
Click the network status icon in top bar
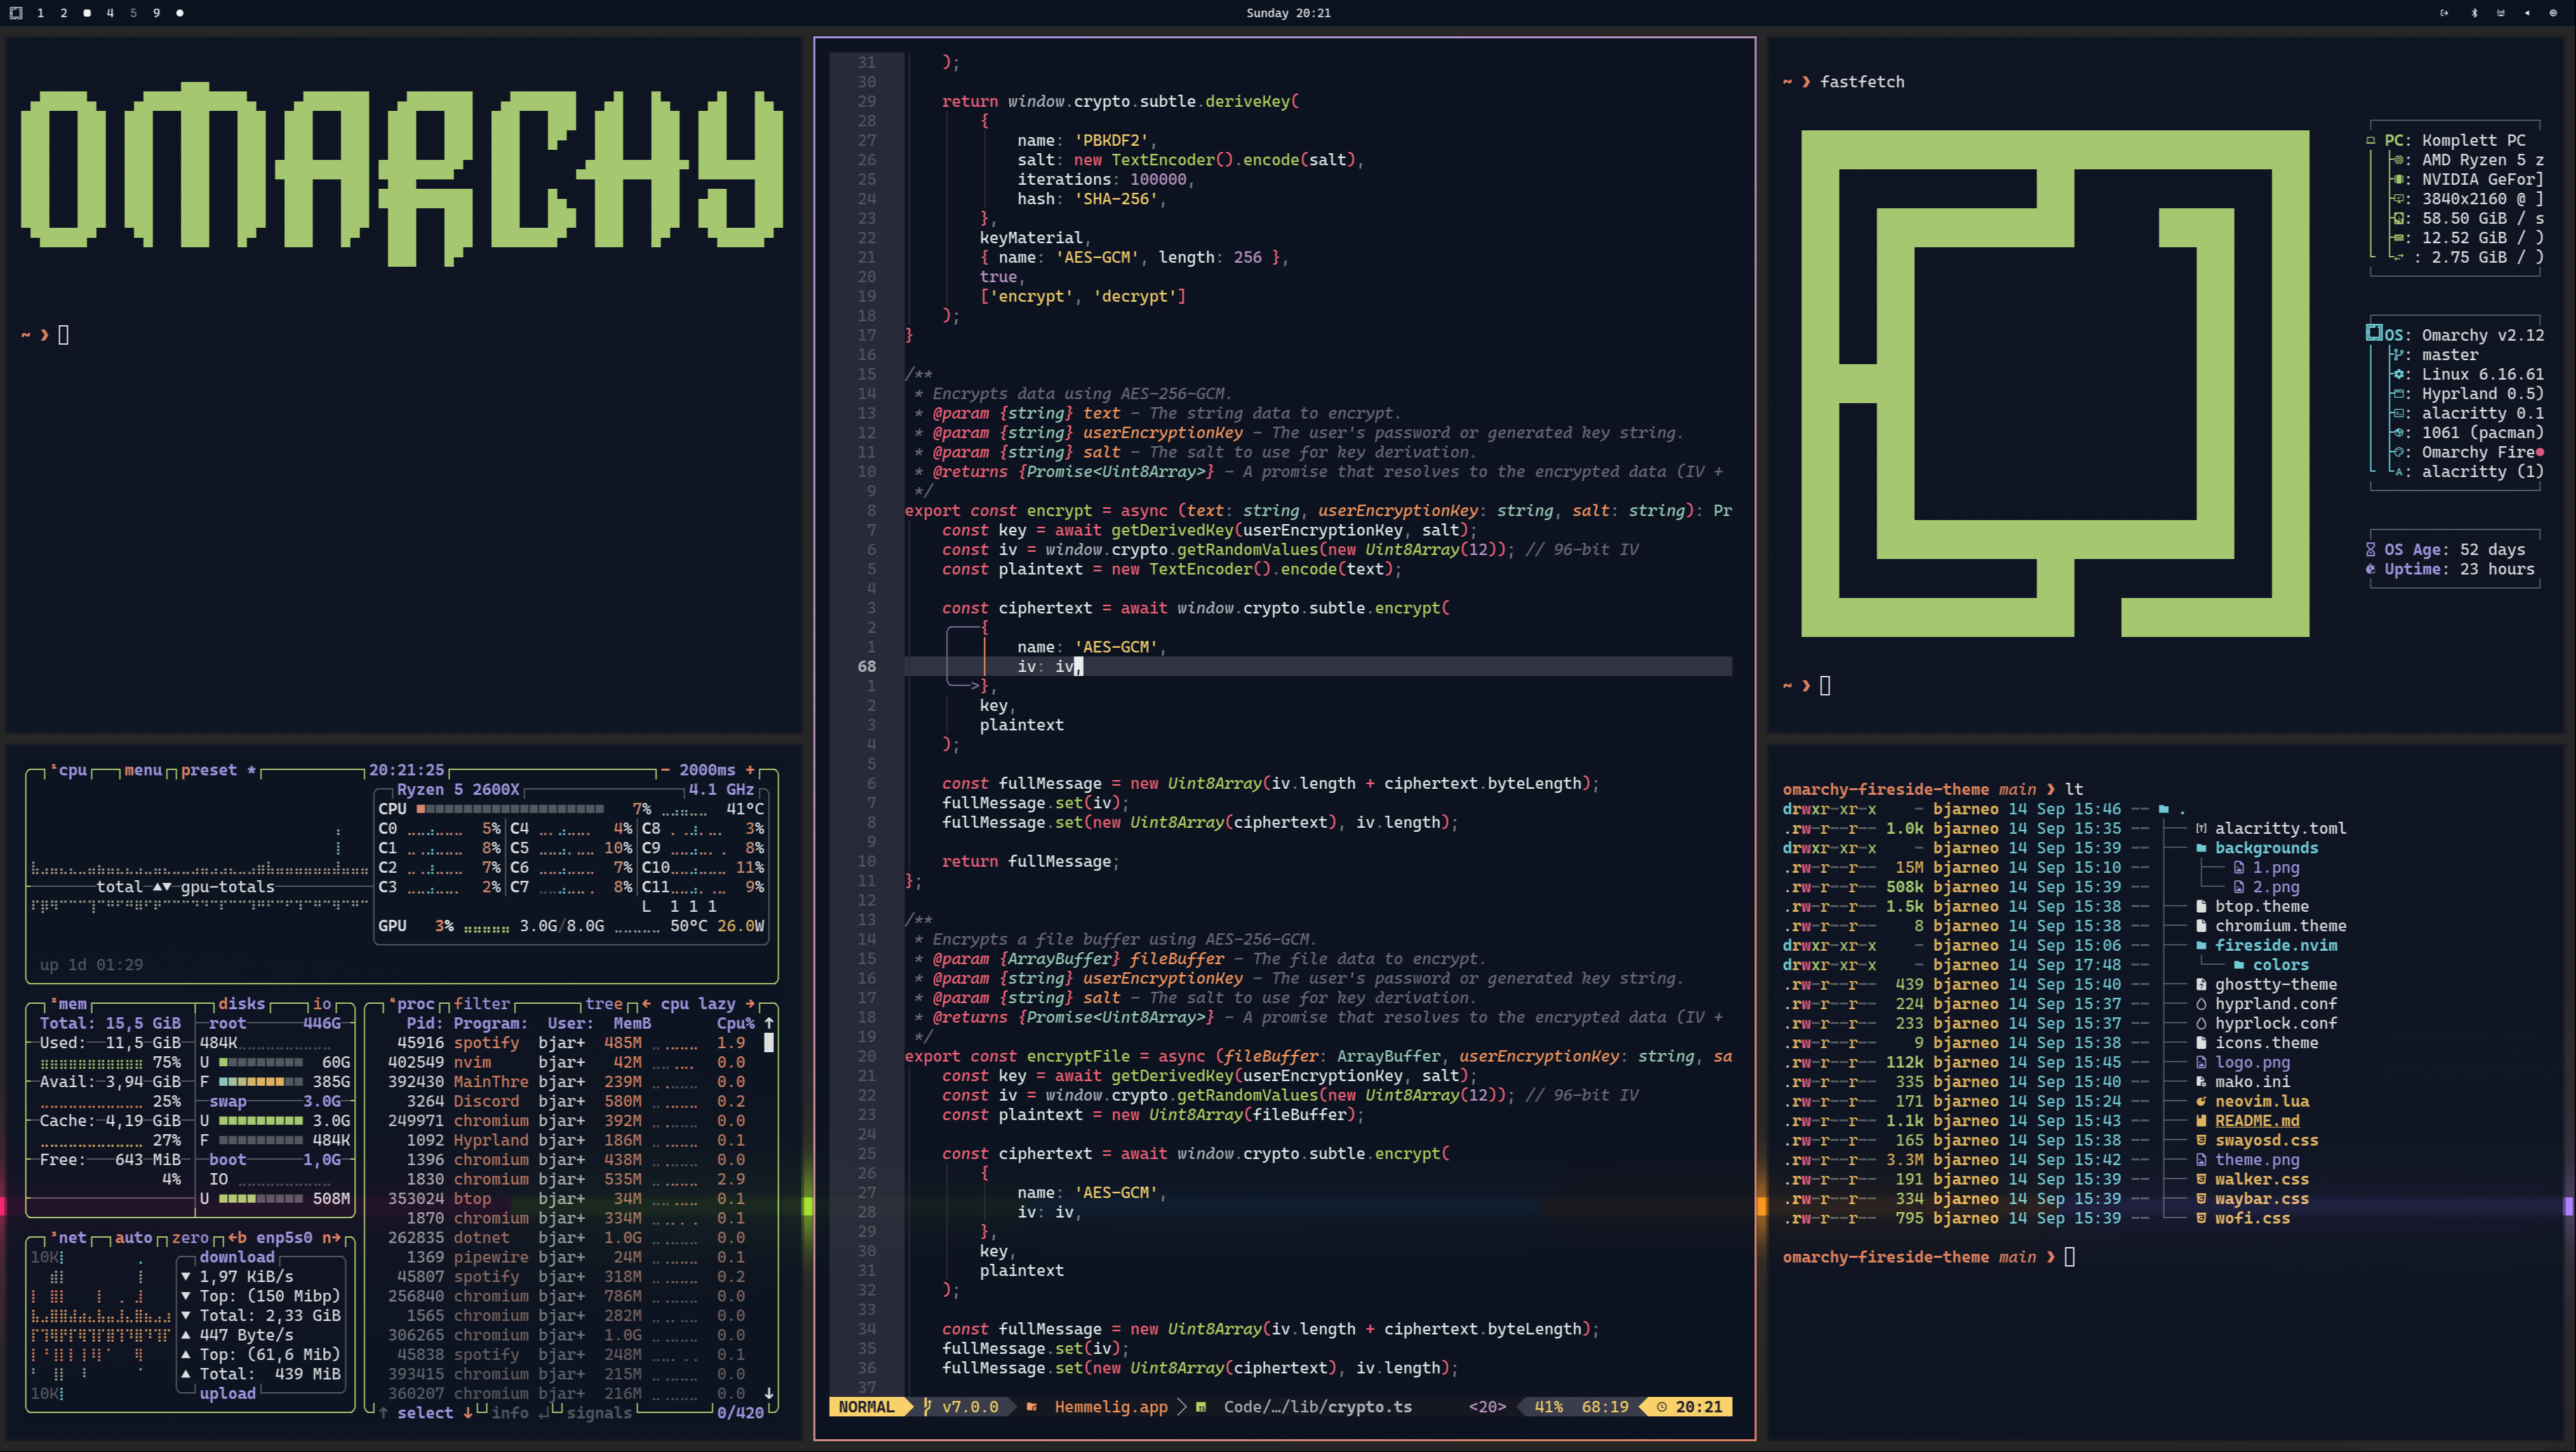click(x=2501, y=13)
